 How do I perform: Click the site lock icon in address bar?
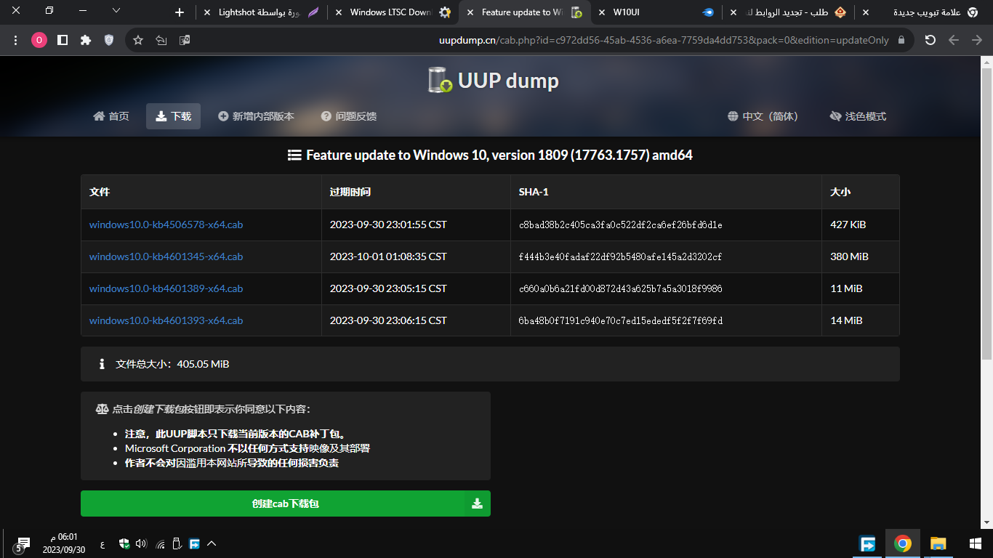[x=901, y=40]
